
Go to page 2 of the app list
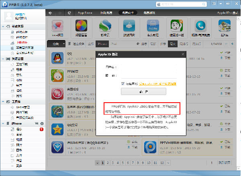pos(108,163)
